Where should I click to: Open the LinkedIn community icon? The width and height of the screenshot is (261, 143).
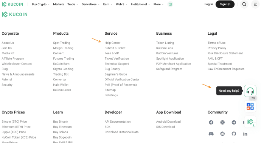pyautogui.click(x=245, y=134)
